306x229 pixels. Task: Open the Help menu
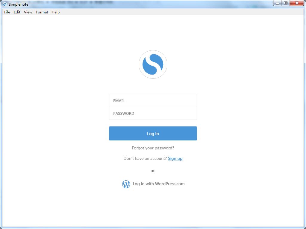pos(56,12)
